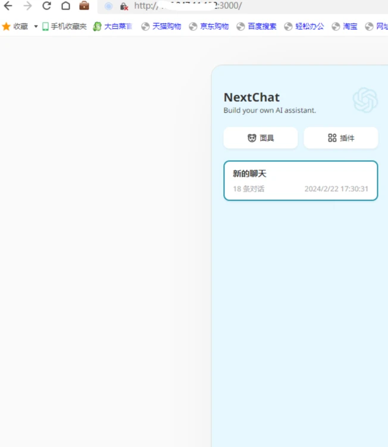This screenshot has width=388, height=447.
Task: Click the insecure connection lock icon
Action: 124,7
